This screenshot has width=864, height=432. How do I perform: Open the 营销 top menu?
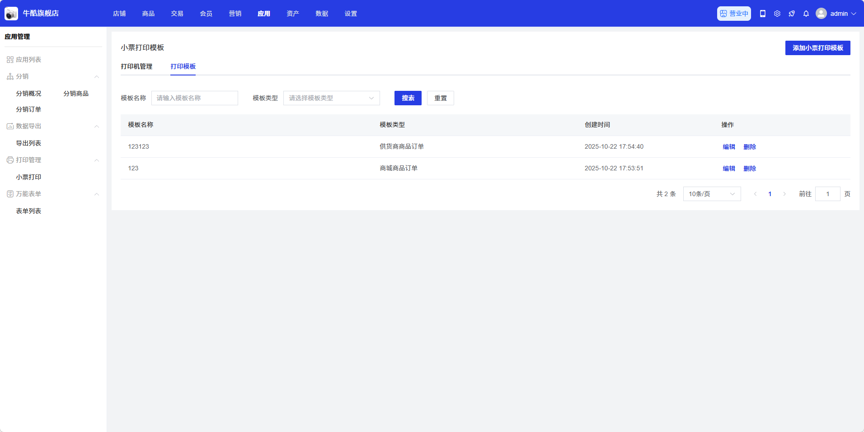click(x=235, y=14)
